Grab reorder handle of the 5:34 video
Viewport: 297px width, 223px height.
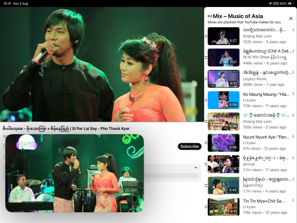206,122
